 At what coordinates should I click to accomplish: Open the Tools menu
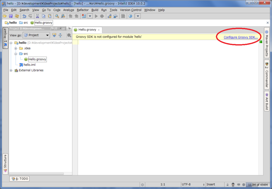[114, 10]
